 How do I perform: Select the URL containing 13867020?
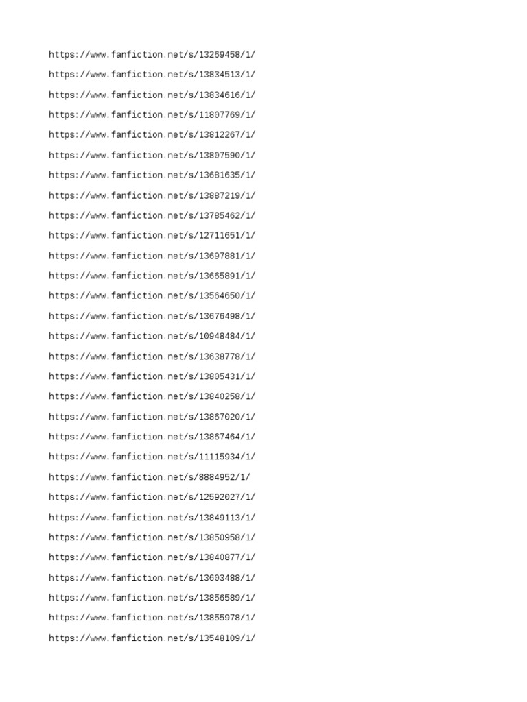pos(152,417)
